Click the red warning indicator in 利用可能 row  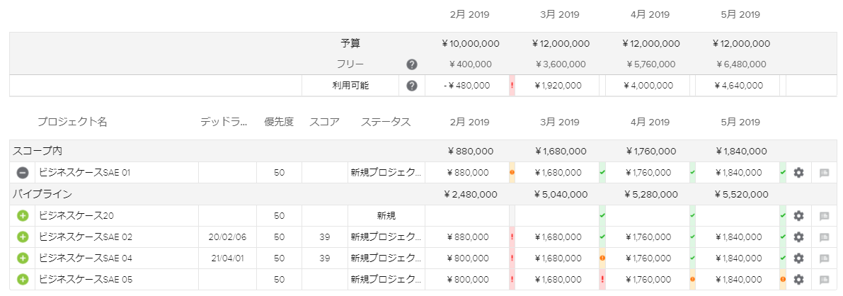(x=512, y=86)
